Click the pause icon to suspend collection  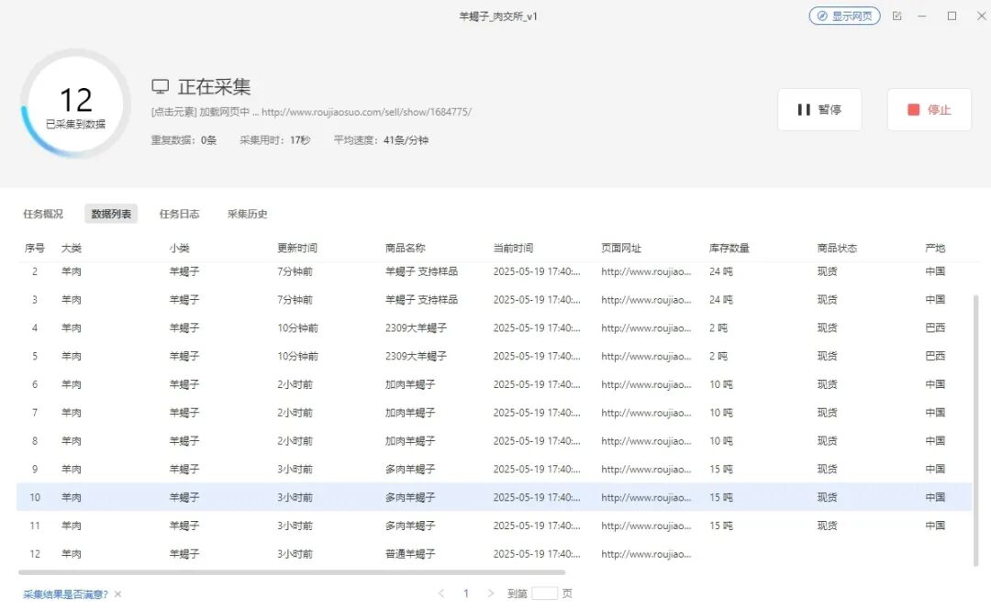(806, 109)
